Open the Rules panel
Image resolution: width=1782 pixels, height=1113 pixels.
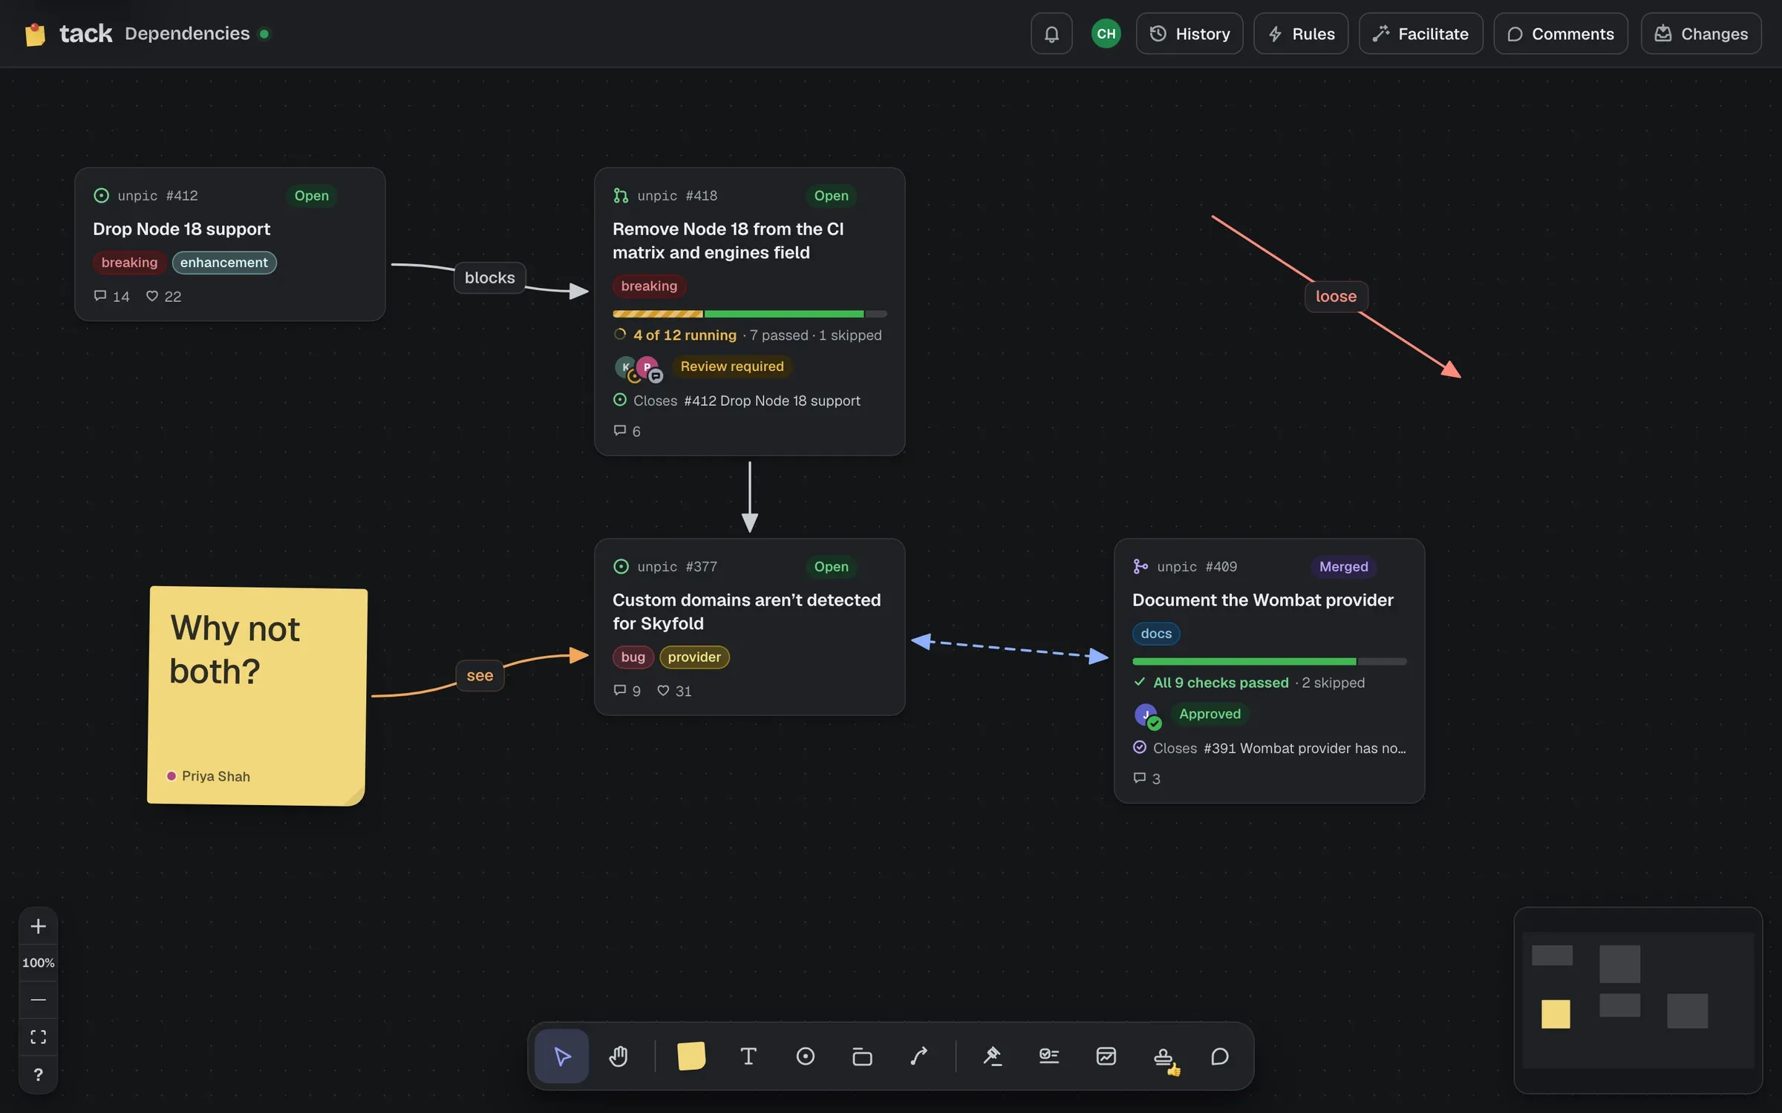1301,33
